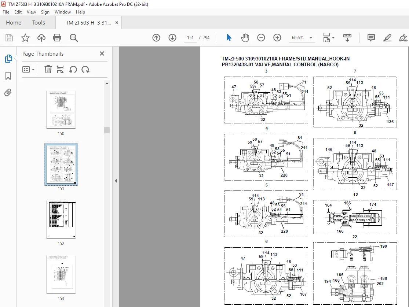Close the TM ZF503 document tab

click(x=117, y=23)
